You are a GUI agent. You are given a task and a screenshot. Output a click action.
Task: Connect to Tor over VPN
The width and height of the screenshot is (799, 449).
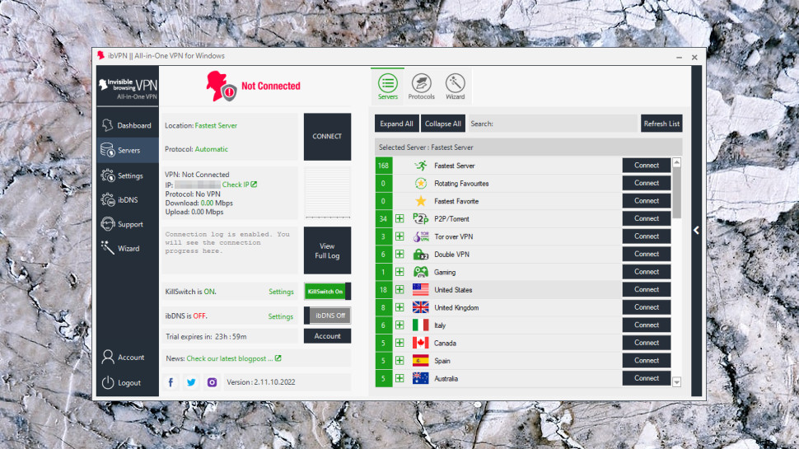coord(646,236)
